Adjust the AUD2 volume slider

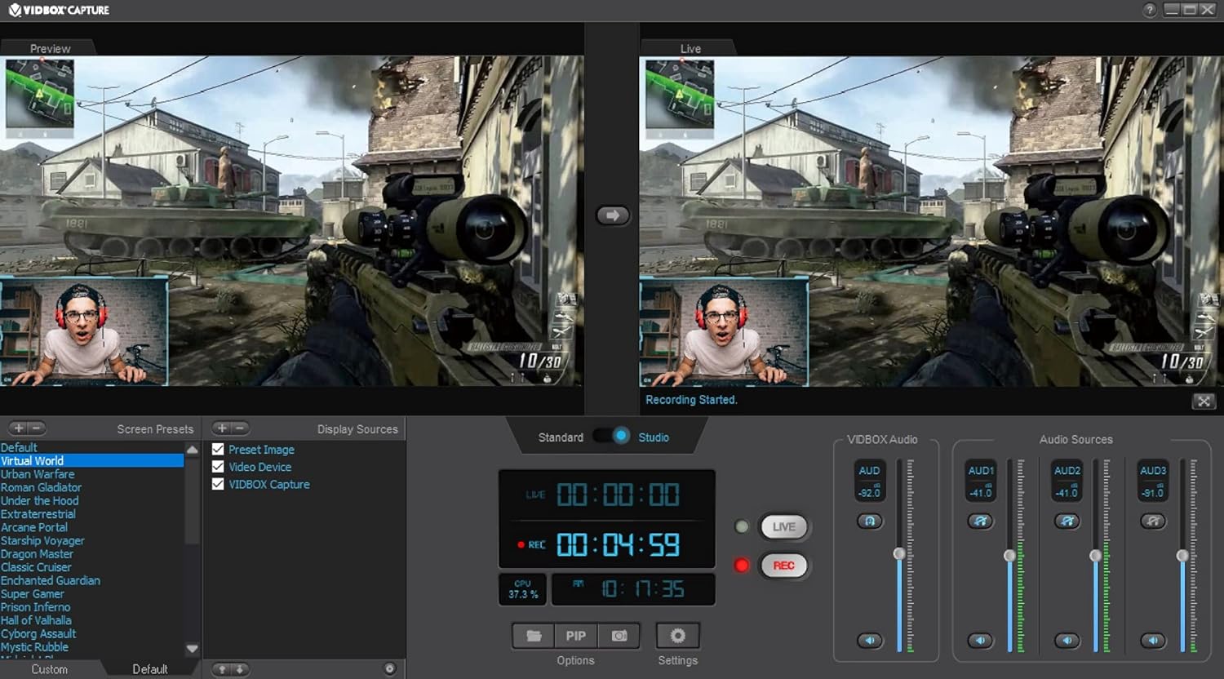(1096, 555)
